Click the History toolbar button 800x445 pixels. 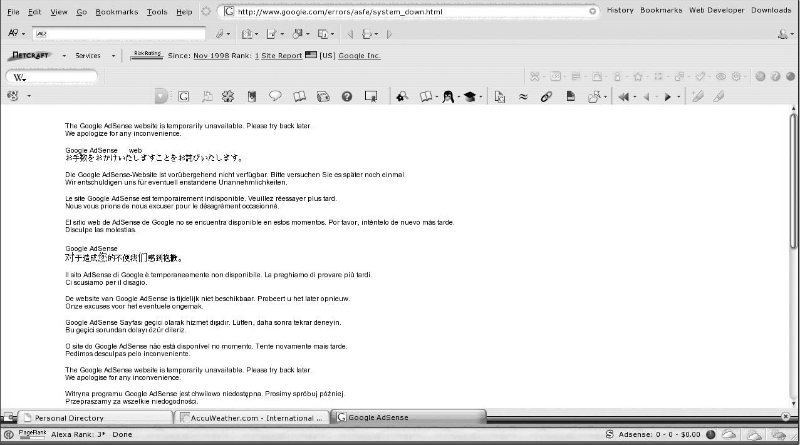click(620, 10)
